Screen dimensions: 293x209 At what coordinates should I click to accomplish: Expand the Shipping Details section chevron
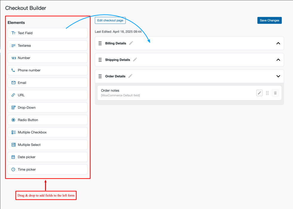[278, 60]
